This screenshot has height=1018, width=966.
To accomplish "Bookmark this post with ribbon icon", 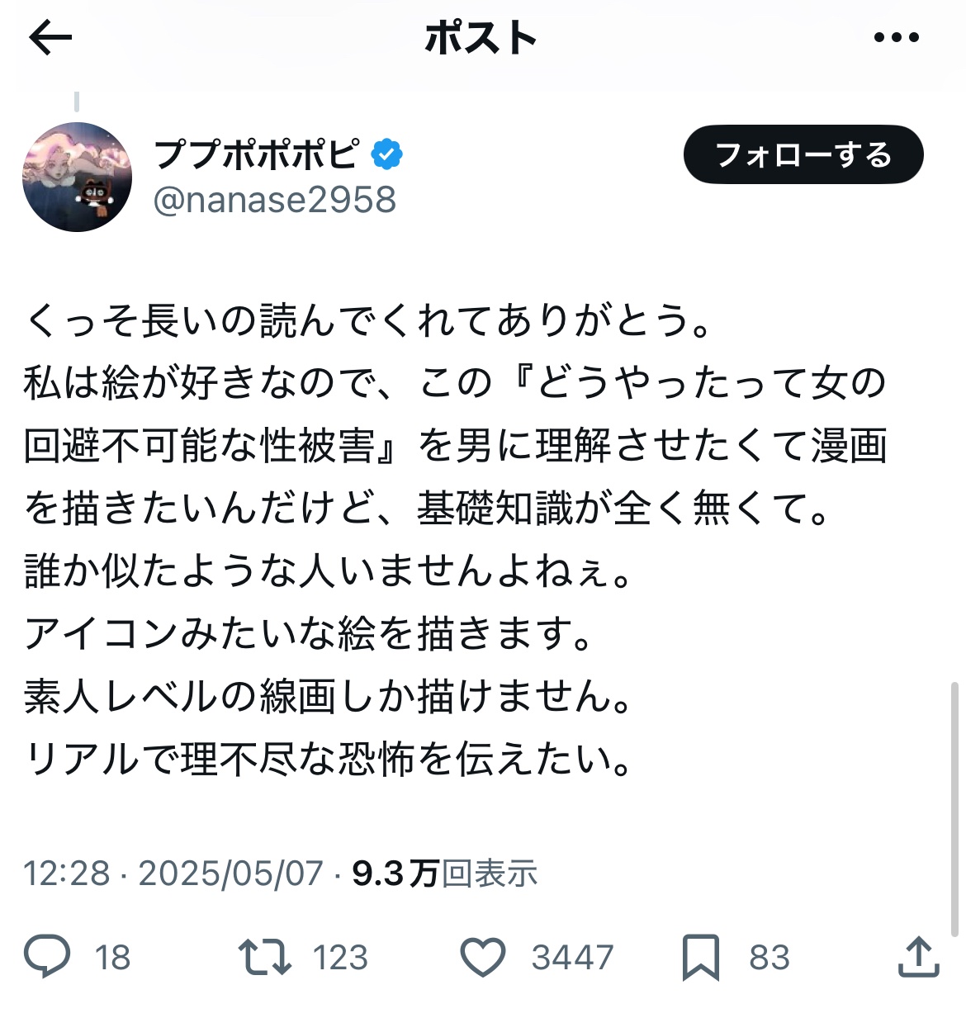I will click(701, 958).
